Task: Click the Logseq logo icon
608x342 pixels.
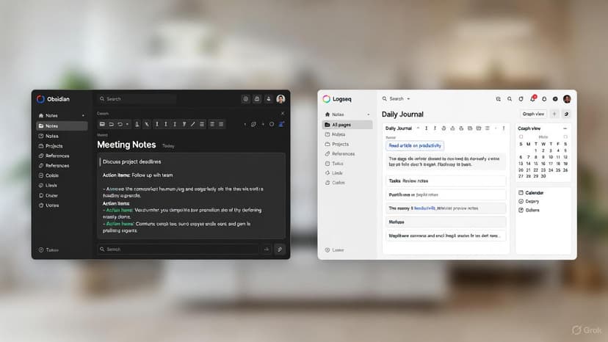Action: coord(327,99)
